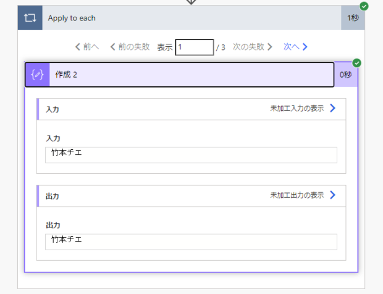The height and width of the screenshot is (294, 383).
Task: Click the iteration number input box
Action: (194, 47)
